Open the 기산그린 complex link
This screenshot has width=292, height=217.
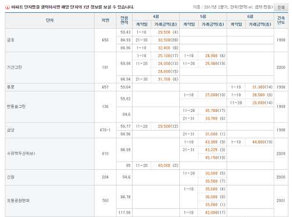[15, 68]
